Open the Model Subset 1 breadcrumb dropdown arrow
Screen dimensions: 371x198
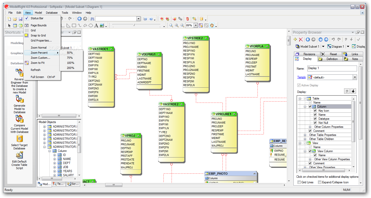323,47
